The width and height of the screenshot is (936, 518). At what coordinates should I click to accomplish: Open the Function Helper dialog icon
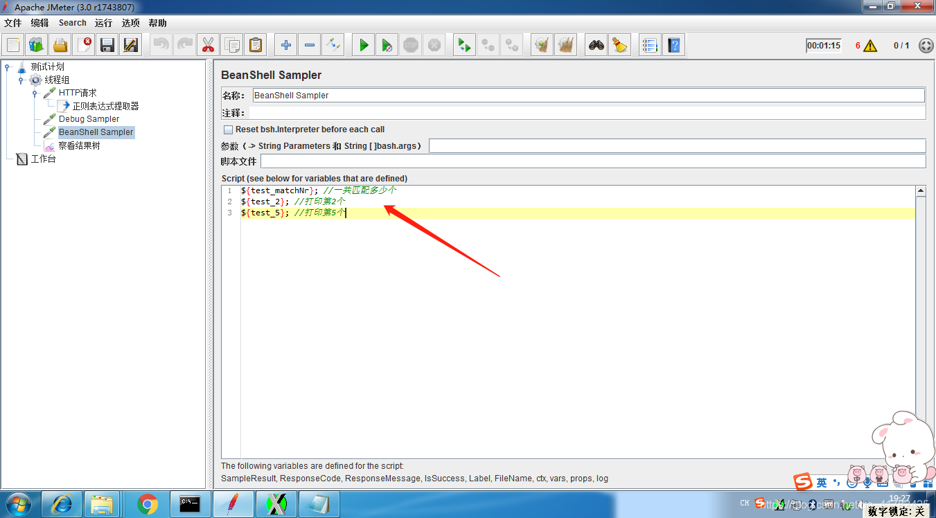coord(650,46)
